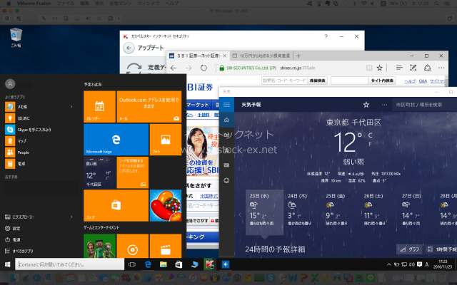Click the Windows Start button
Screen dimensions: 457x285
[x=8, y=264]
